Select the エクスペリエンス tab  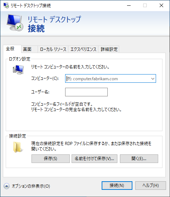[x=83, y=49]
